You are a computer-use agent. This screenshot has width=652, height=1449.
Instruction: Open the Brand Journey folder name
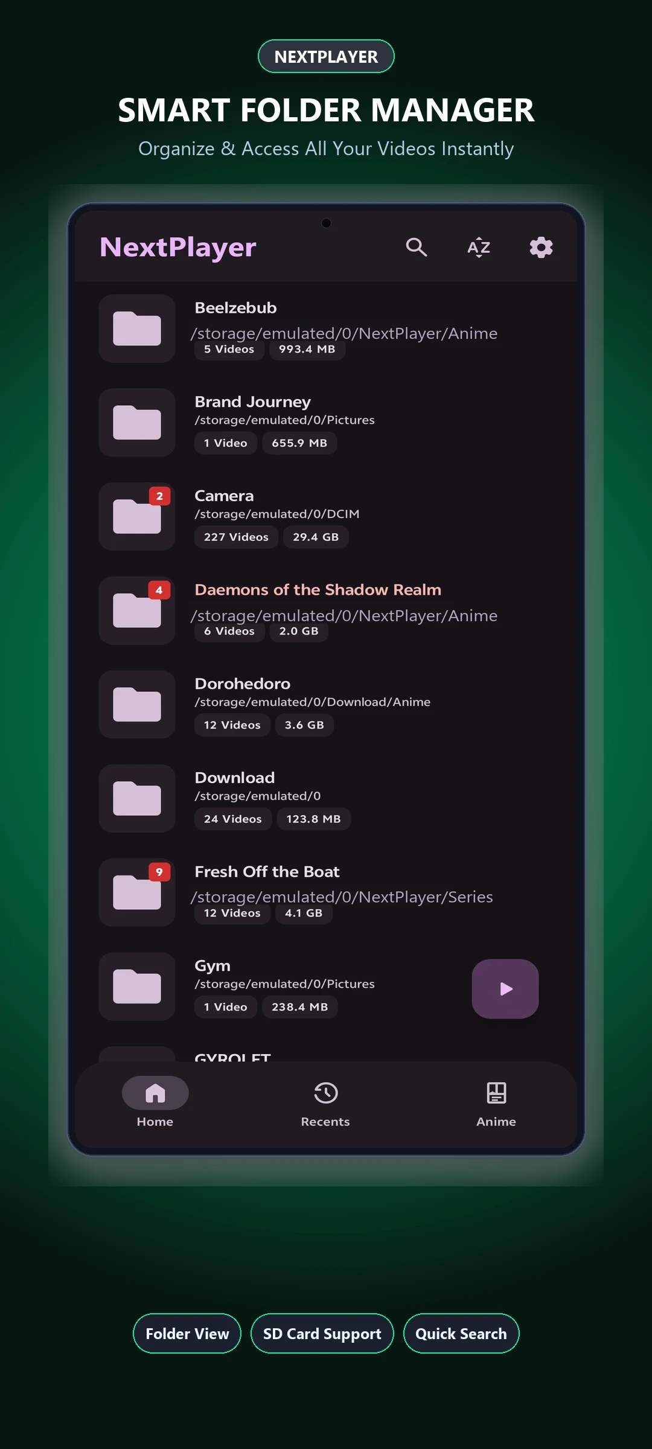pyautogui.click(x=252, y=402)
